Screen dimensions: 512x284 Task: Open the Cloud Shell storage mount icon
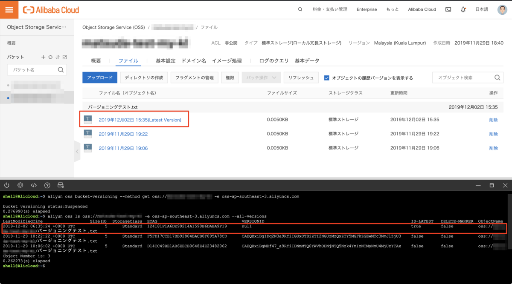(61, 185)
